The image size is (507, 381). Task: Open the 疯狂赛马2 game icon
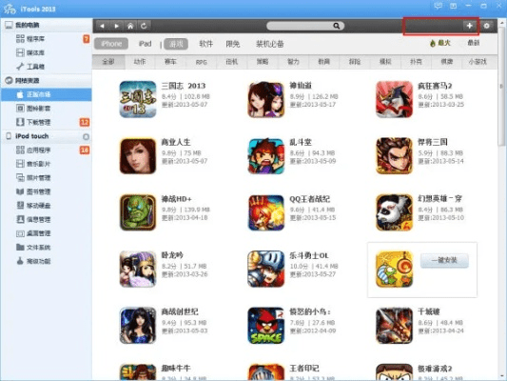click(x=394, y=99)
